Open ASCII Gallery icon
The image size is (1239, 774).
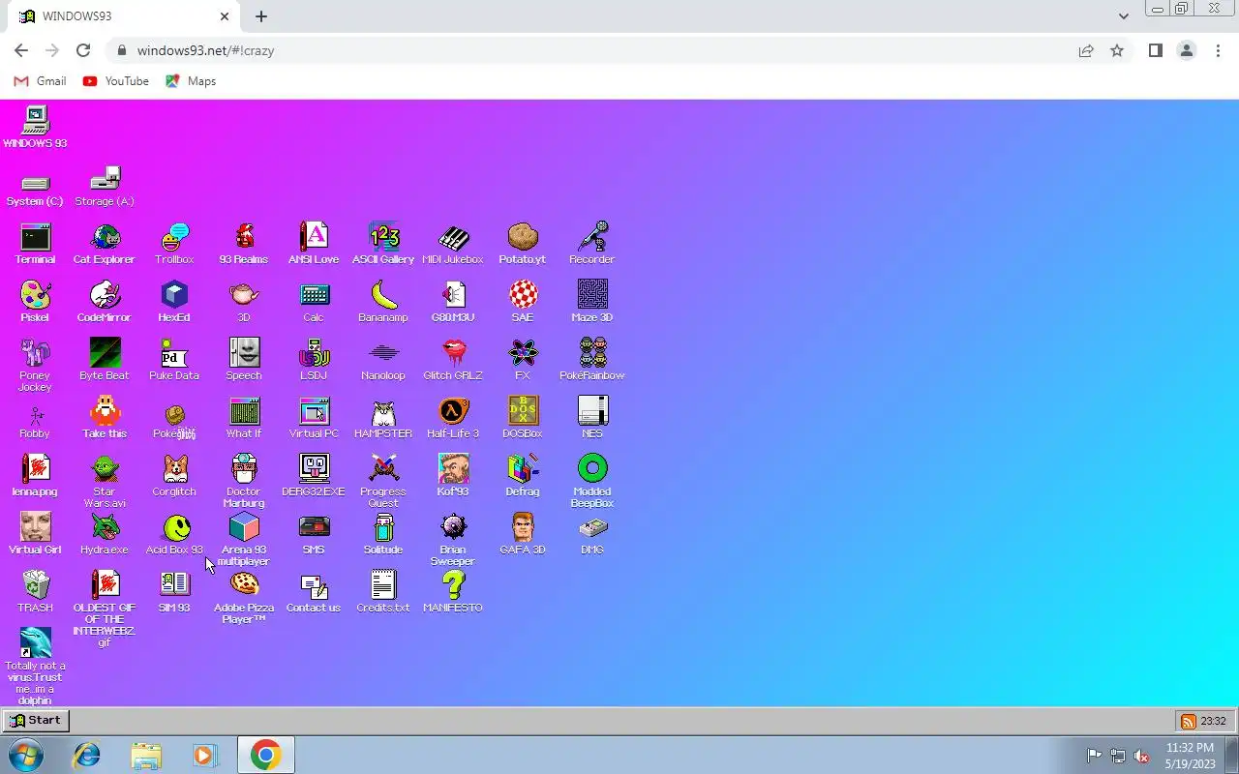[383, 243]
